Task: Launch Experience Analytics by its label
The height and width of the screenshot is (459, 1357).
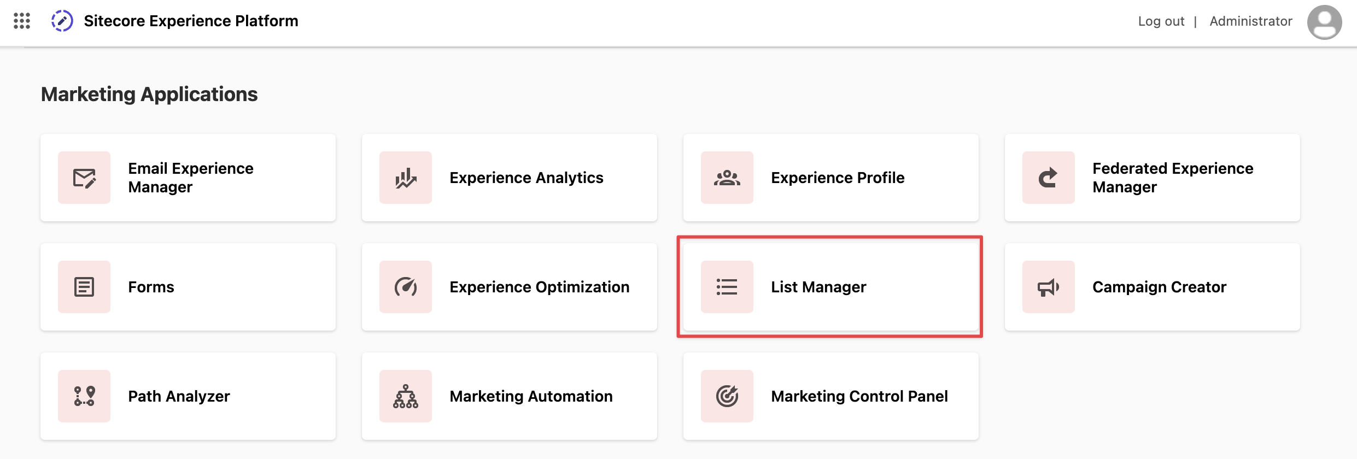Action: 527,178
